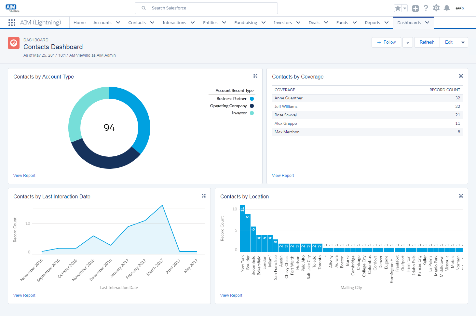
Task: Click the Jeff Williams coverage row
Action: pyautogui.click(x=367, y=107)
